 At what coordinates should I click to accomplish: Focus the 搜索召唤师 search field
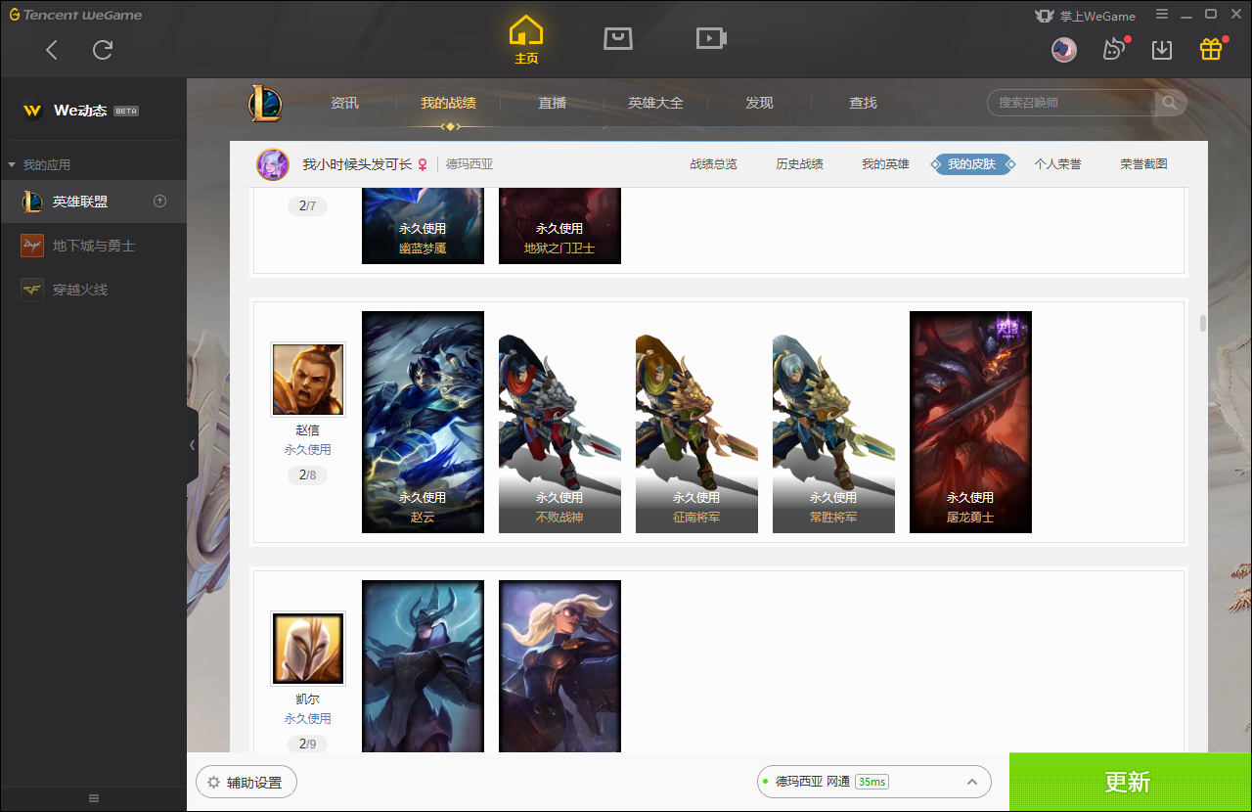1073,103
